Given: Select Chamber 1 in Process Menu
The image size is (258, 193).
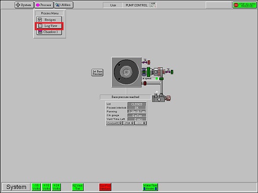Looking at the screenshot, I should point(49,32).
